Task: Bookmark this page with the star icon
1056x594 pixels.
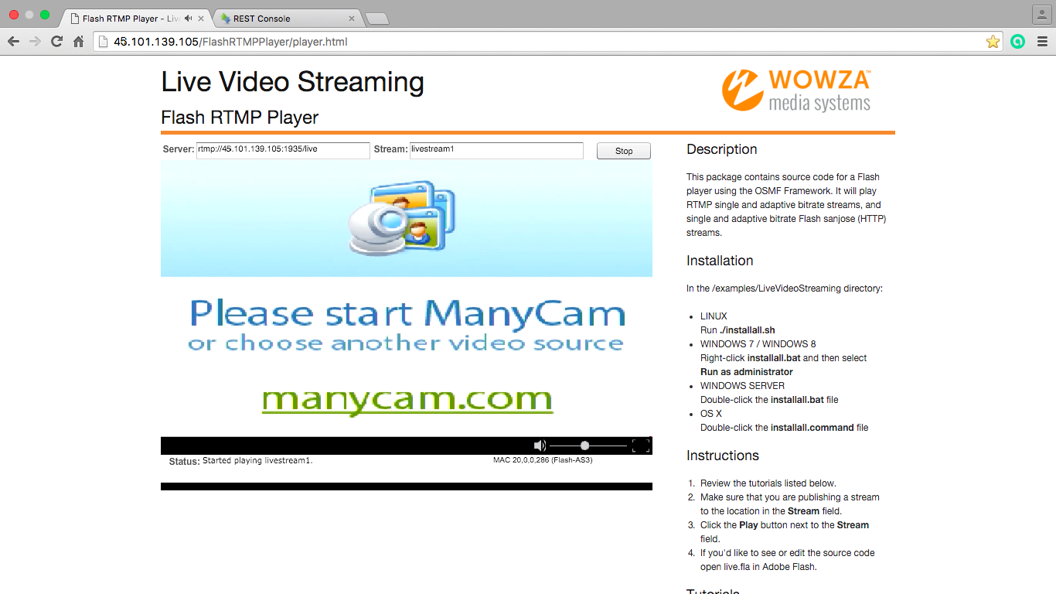Action: click(x=993, y=42)
